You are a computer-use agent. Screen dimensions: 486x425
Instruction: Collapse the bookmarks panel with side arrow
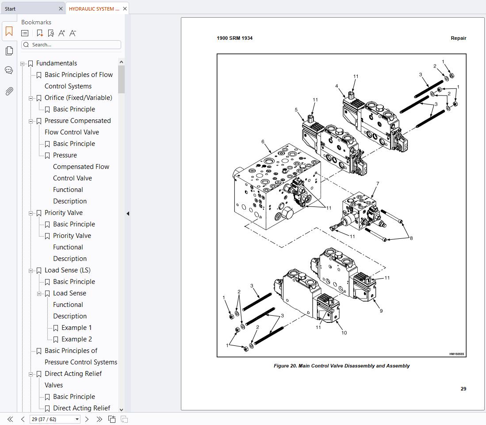[128, 214]
